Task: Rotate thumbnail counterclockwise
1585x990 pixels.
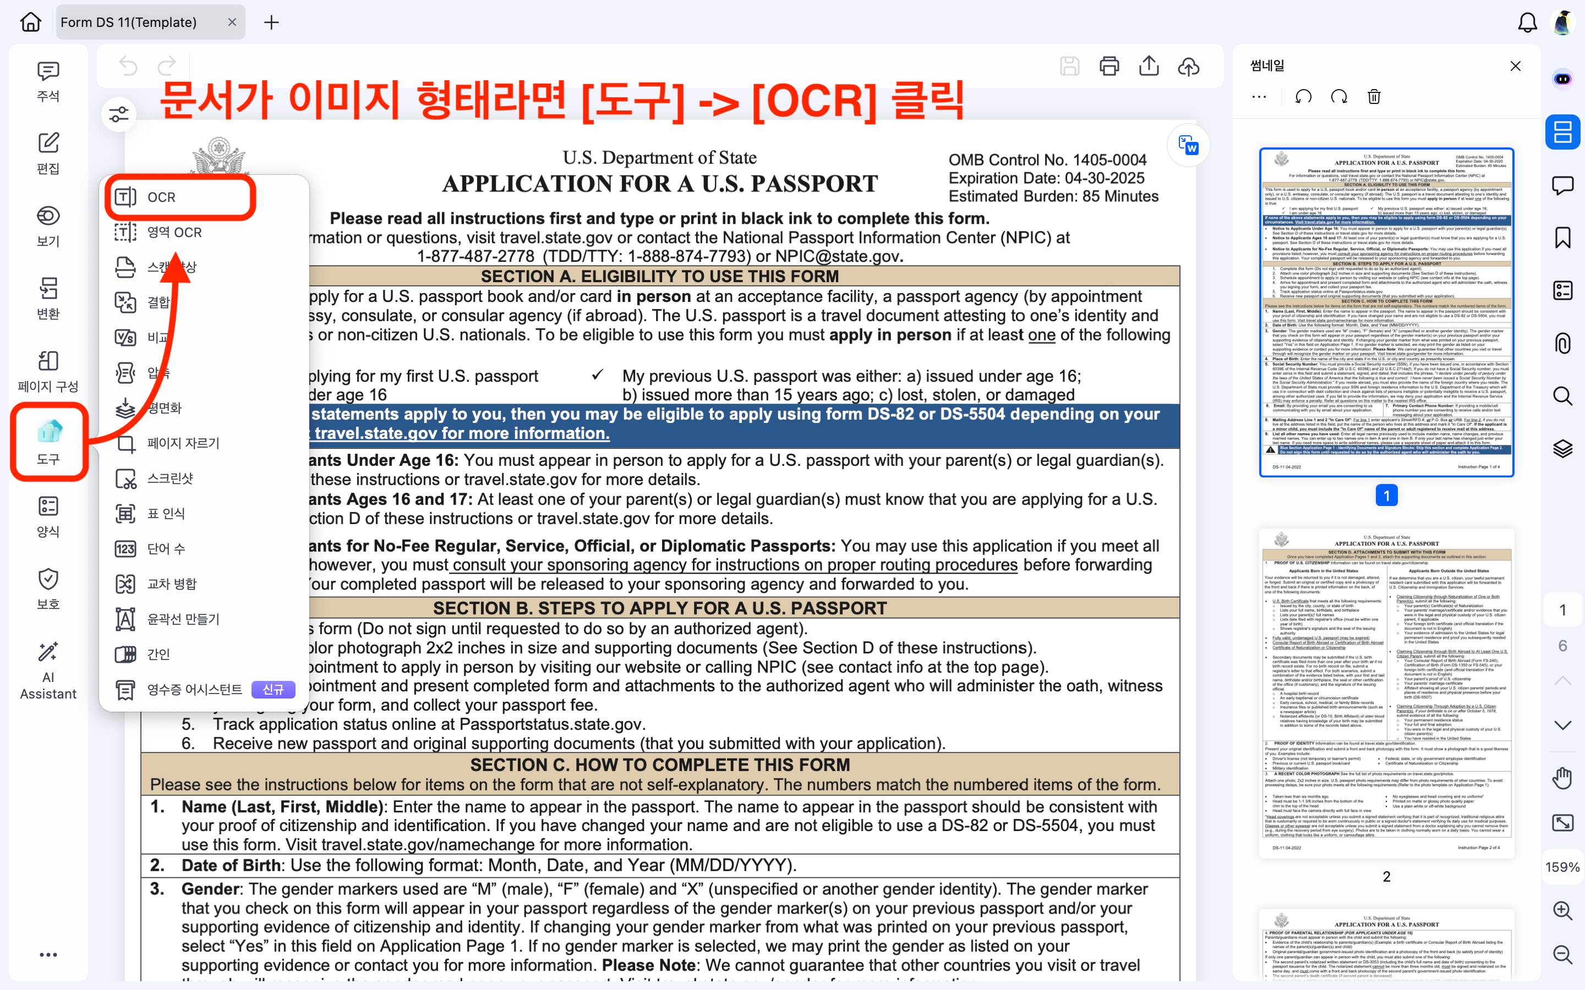Action: (1303, 97)
